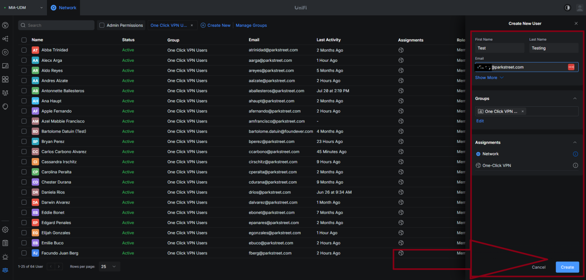
Task: Open the UniFi devices circle icon in sidebar
Action: click(5, 52)
